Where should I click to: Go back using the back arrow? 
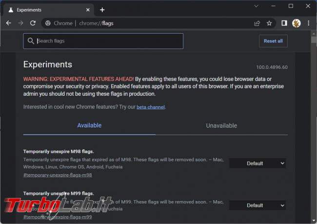(8, 23)
